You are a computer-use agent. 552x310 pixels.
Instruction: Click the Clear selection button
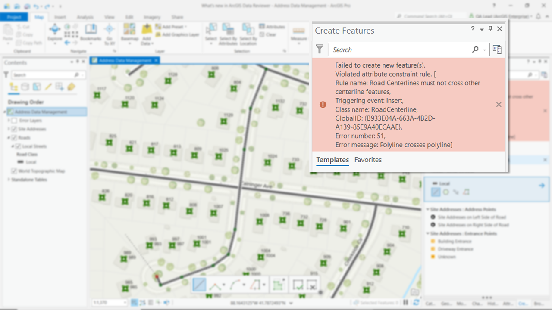[268, 34]
